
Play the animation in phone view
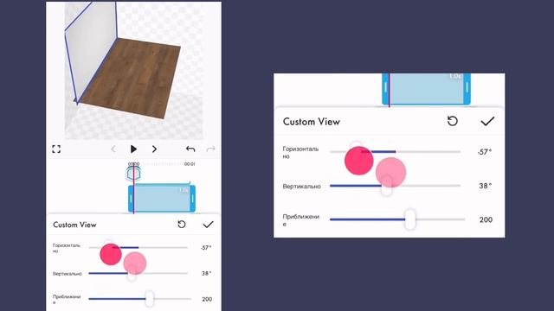tap(133, 149)
